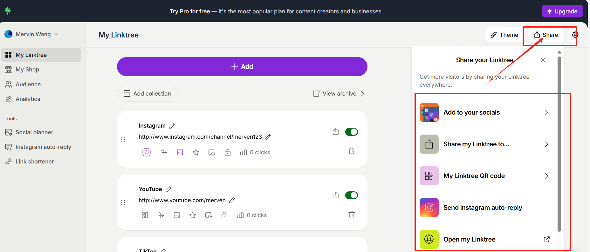590x252 pixels.
Task: Open the Instagram app icon on the Instagram link
Action: point(147,152)
